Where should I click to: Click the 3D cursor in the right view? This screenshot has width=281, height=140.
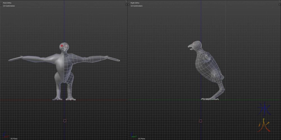coord(200,121)
